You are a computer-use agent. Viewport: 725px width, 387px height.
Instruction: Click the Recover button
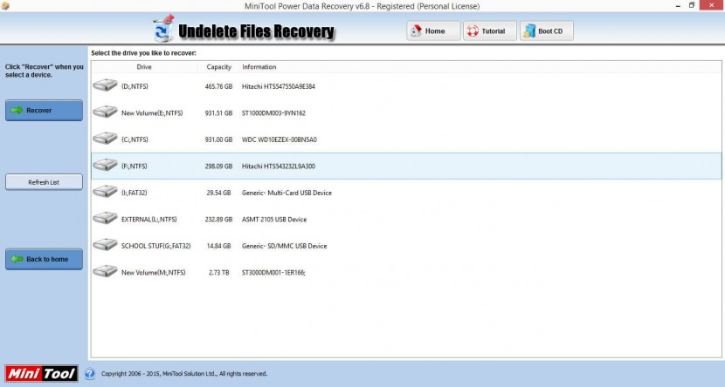point(44,110)
